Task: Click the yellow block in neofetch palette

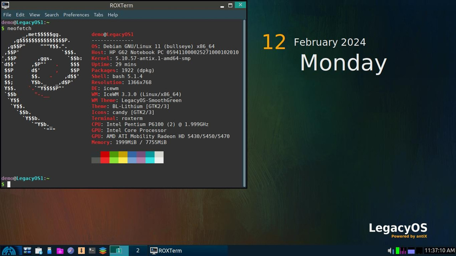Action: (123, 157)
